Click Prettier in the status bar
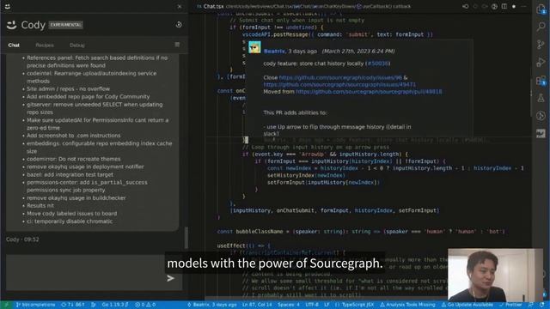The image size is (550, 309). [x=510, y=305]
